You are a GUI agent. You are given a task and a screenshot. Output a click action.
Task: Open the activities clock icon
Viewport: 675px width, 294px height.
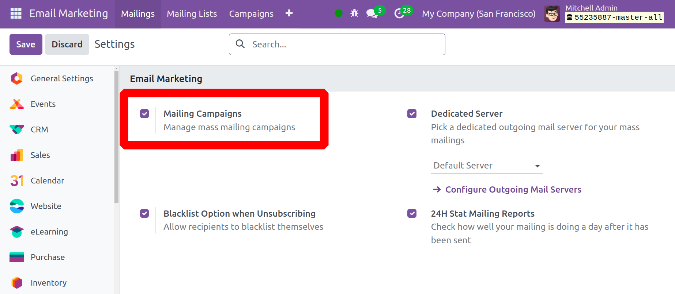(399, 14)
